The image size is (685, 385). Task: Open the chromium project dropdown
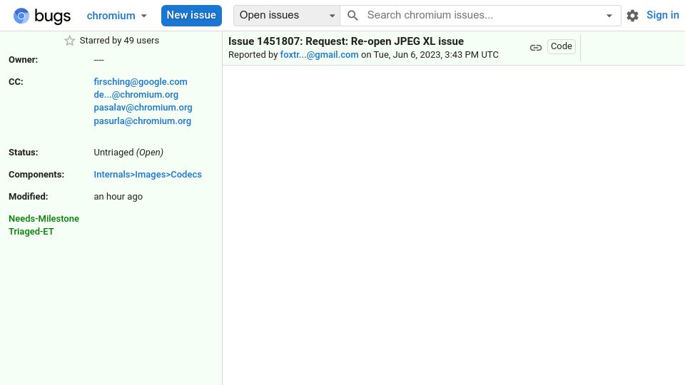116,16
